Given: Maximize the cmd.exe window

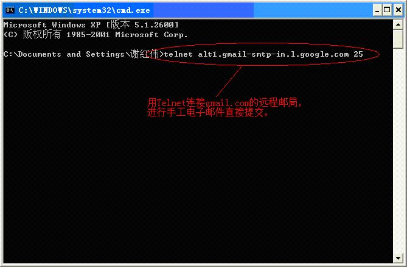Looking at the screenshot, I should point(387,10).
